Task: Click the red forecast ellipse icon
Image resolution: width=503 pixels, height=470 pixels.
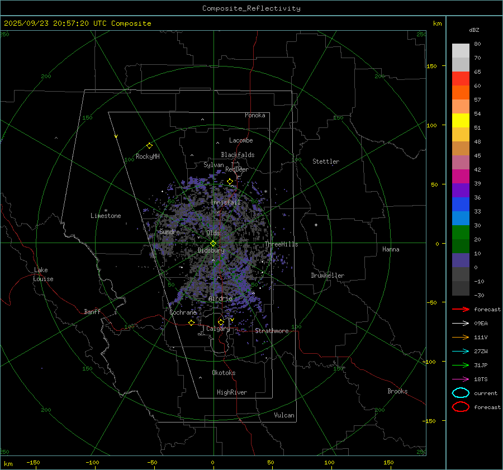Action: (x=461, y=407)
